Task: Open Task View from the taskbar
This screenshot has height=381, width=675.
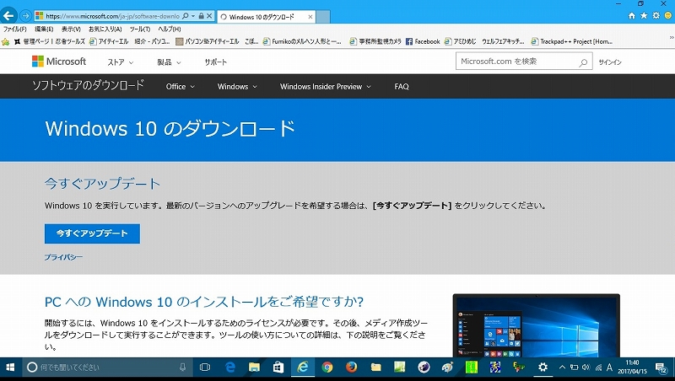Action: pos(205,368)
